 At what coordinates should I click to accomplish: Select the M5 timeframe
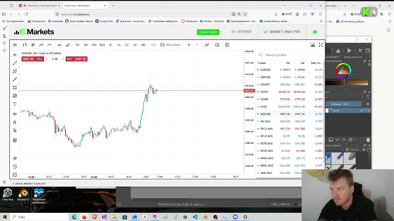pos(86,45)
